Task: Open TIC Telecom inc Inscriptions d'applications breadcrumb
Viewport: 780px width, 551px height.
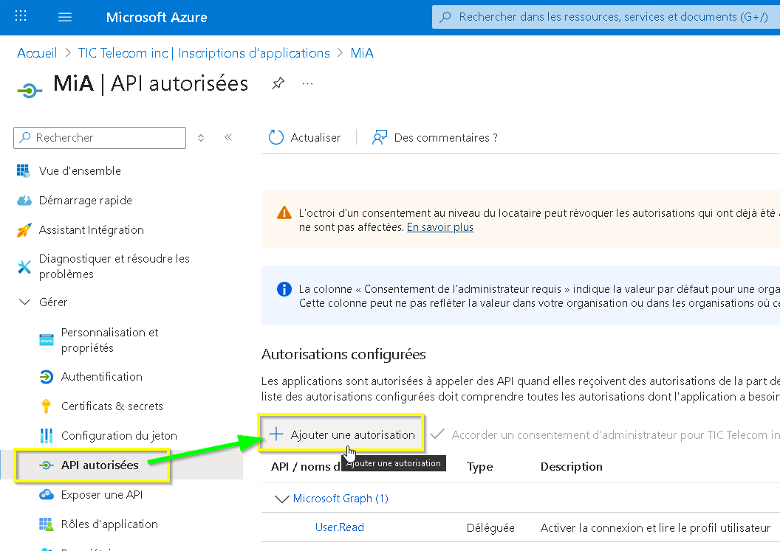Action: point(204,53)
